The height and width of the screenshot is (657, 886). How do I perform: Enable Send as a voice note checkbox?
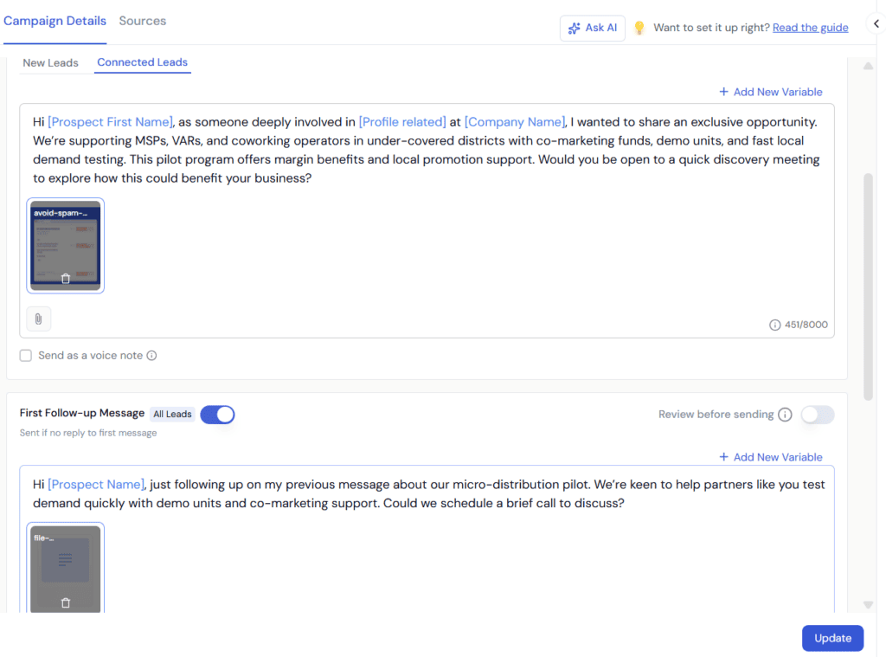26,356
